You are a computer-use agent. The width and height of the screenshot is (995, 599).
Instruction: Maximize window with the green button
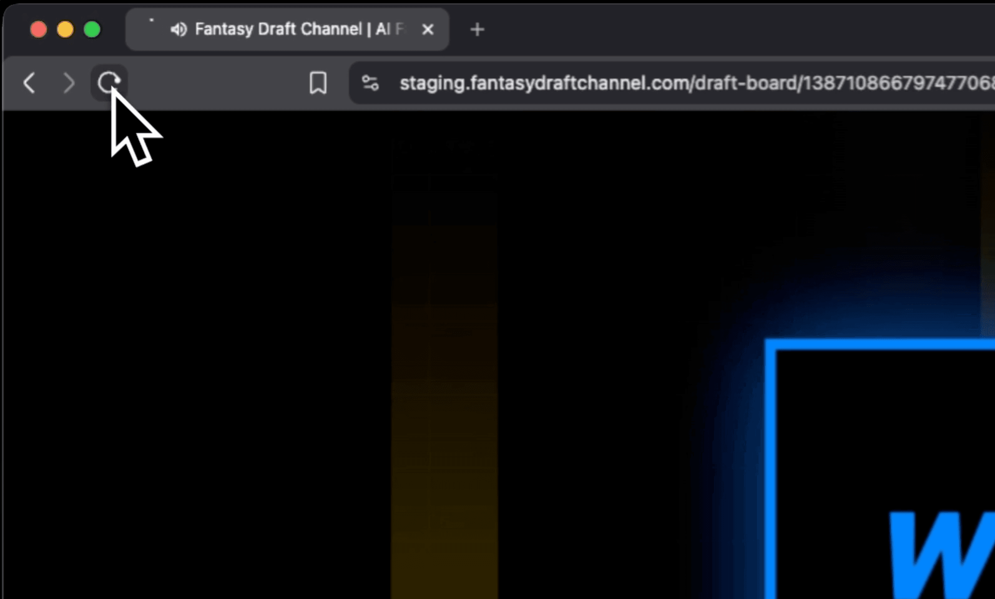(x=92, y=30)
